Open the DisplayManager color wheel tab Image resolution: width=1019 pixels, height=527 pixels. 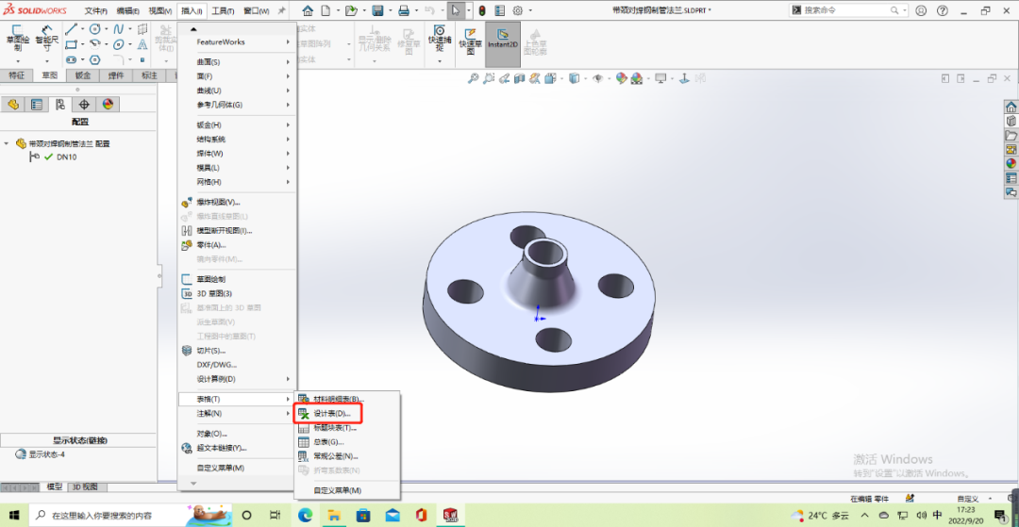(x=108, y=105)
